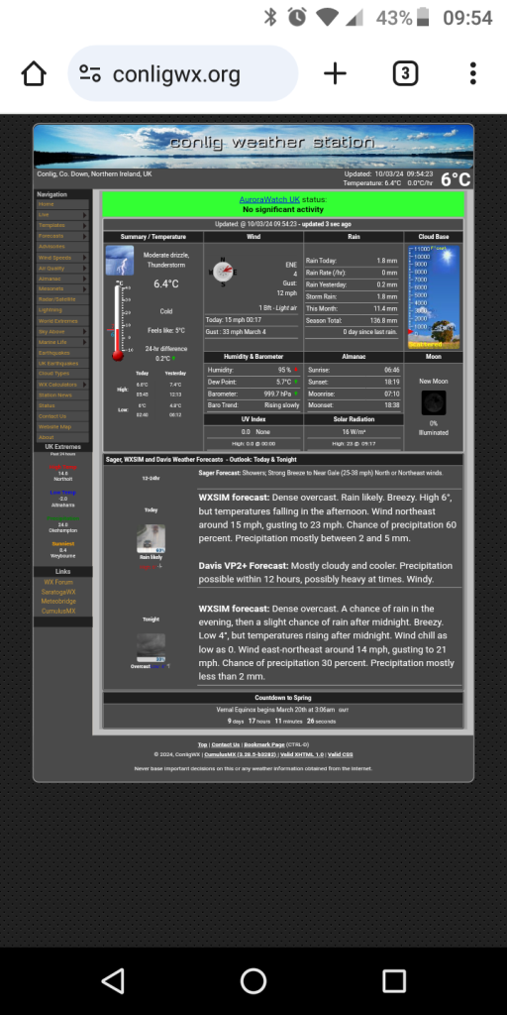Screen dimensions: 507x1015
Task: Click the red thermometer graphic
Action: pyautogui.click(x=118, y=322)
